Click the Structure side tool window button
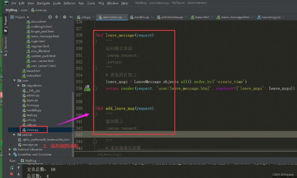Viewport: 297px width, 178px height. (6, 46)
